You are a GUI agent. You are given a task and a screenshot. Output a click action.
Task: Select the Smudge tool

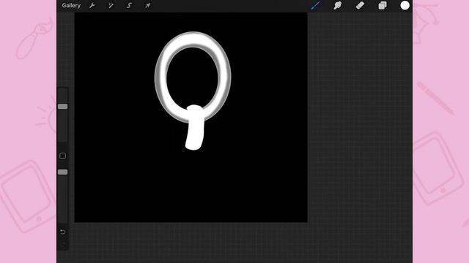click(338, 5)
